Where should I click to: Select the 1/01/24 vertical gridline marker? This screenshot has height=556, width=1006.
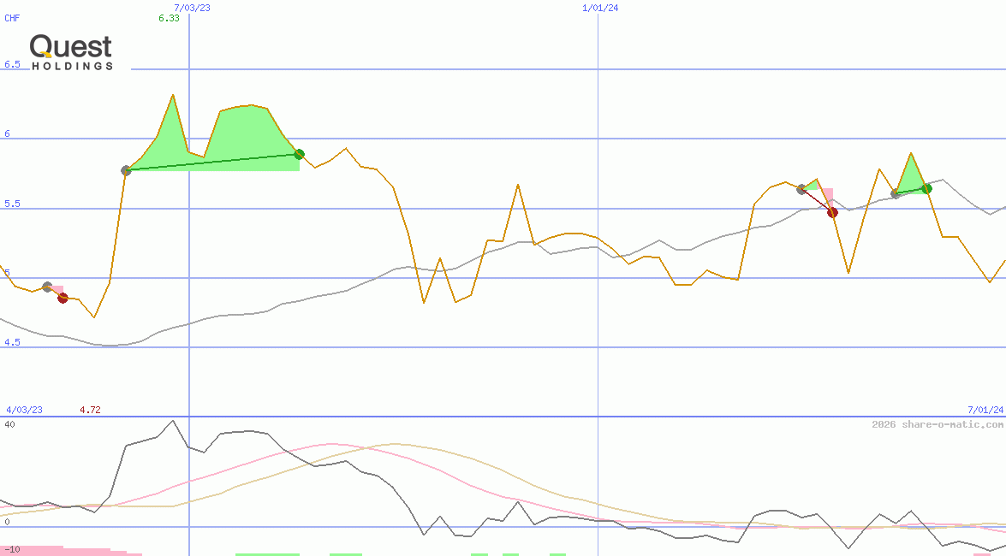(x=600, y=8)
